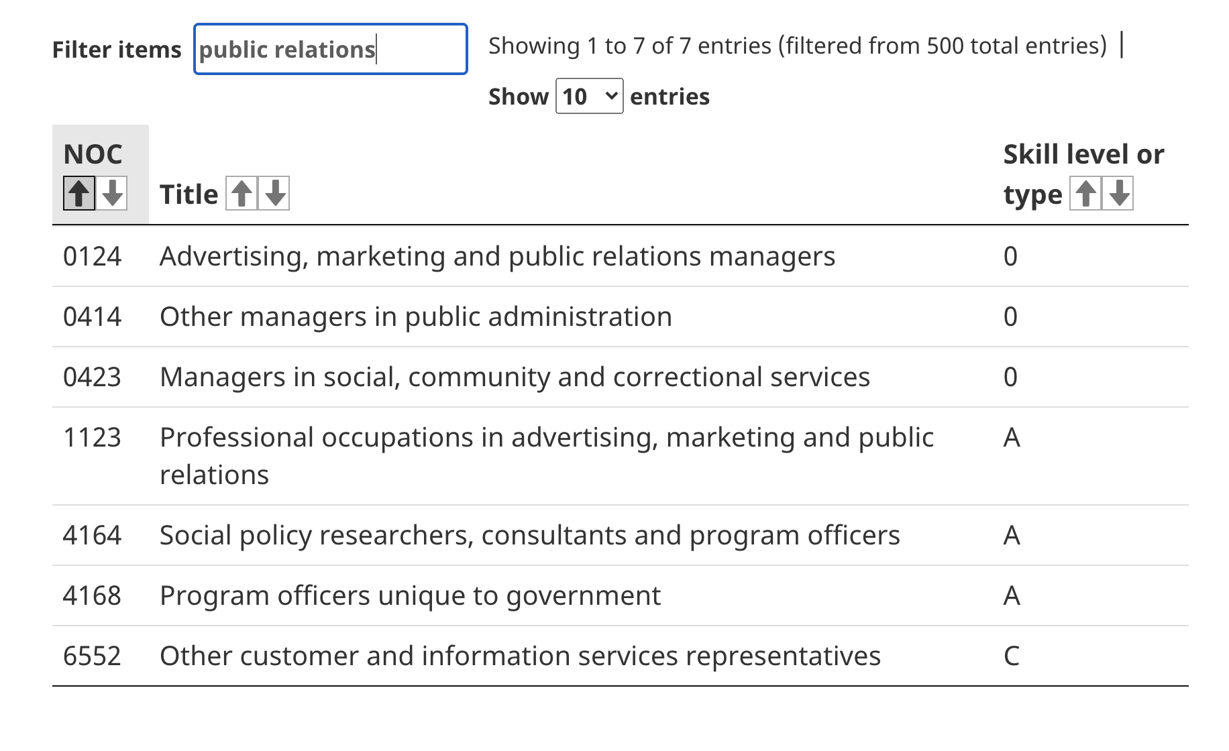Screen dimensions: 1229x751
Task: Sort NOC column ascending arrow
Action: point(79,193)
